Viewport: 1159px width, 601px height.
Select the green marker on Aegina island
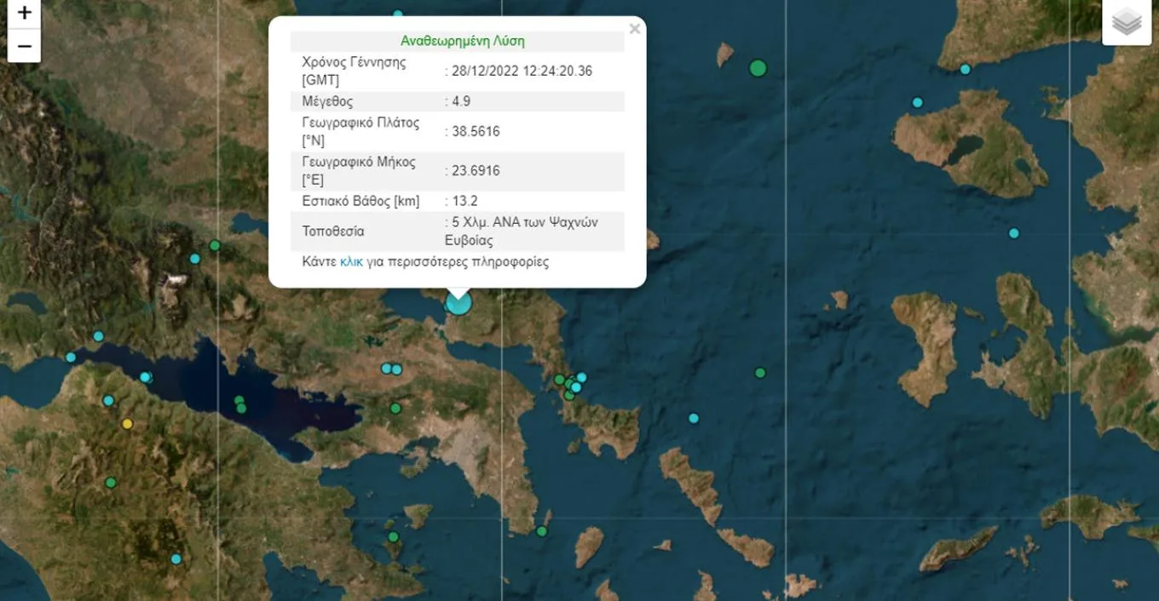click(x=393, y=536)
